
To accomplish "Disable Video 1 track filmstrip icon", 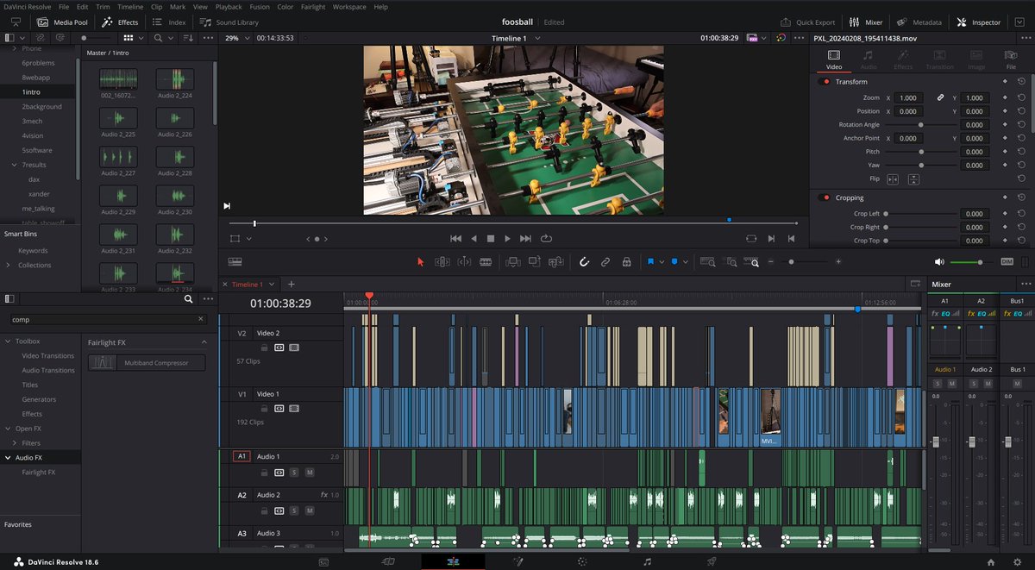I will tap(294, 409).
